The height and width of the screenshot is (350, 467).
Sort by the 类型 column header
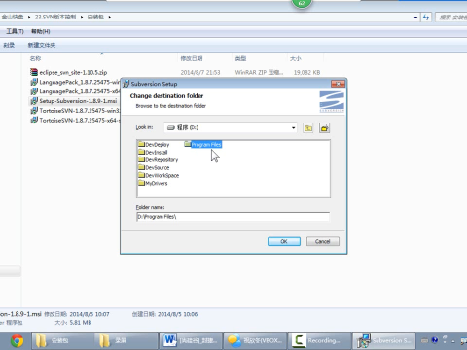[x=240, y=58]
